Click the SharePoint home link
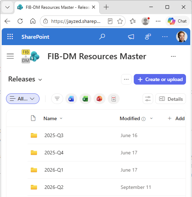 35,37
